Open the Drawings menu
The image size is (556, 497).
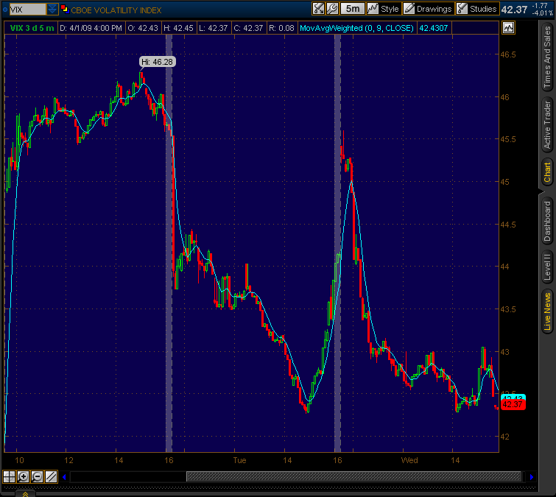[434, 9]
